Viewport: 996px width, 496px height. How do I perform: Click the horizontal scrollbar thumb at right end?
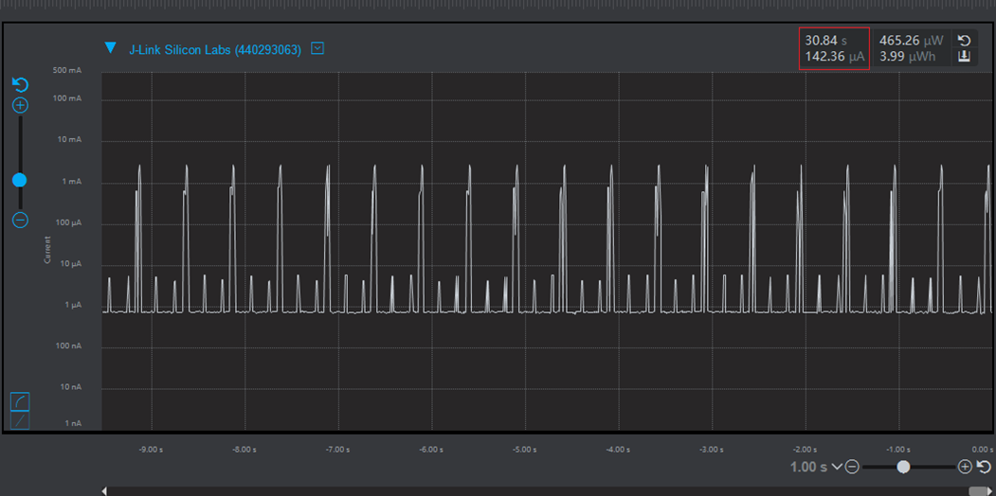click(976, 491)
